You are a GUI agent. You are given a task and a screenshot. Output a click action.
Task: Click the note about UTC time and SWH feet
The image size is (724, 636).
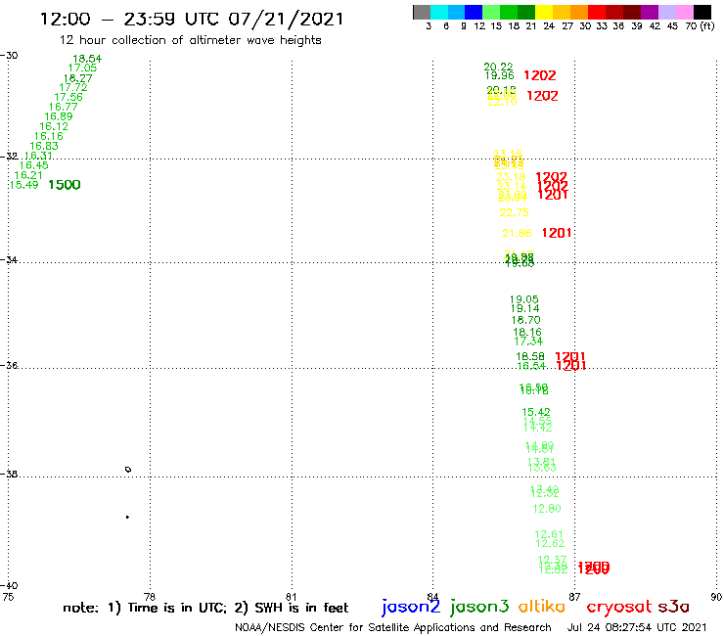[x=205, y=608]
